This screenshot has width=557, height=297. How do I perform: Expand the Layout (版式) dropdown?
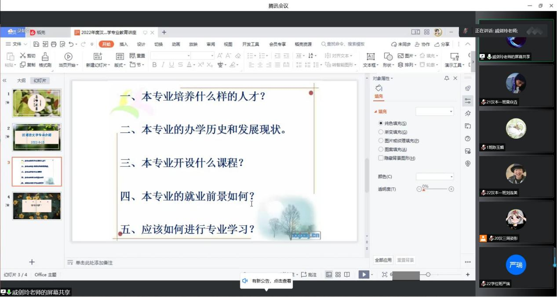coord(120,65)
